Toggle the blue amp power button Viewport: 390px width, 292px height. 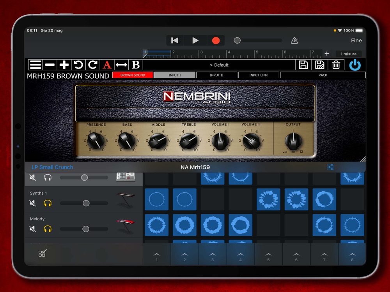point(355,65)
